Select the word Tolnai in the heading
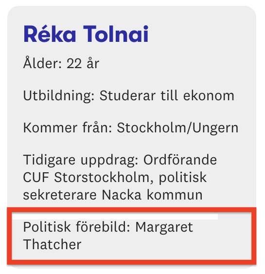 (116, 34)
